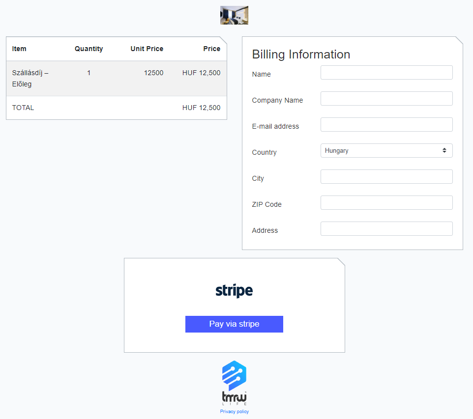Click the Stripe logo
Screen dimensions: 473x419
pyautogui.click(x=234, y=291)
